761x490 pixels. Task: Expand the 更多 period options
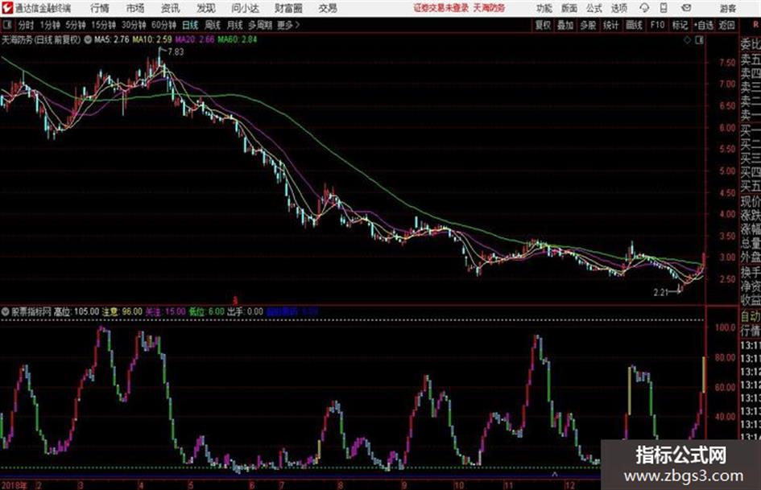pos(288,25)
